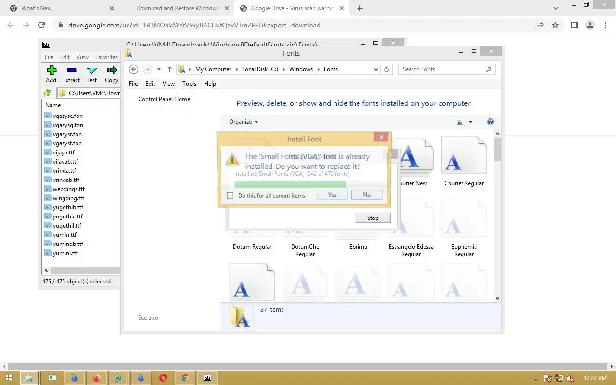Show hidden tray icons arrow
The height and width of the screenshot is (385, 616).
[536, 379]
